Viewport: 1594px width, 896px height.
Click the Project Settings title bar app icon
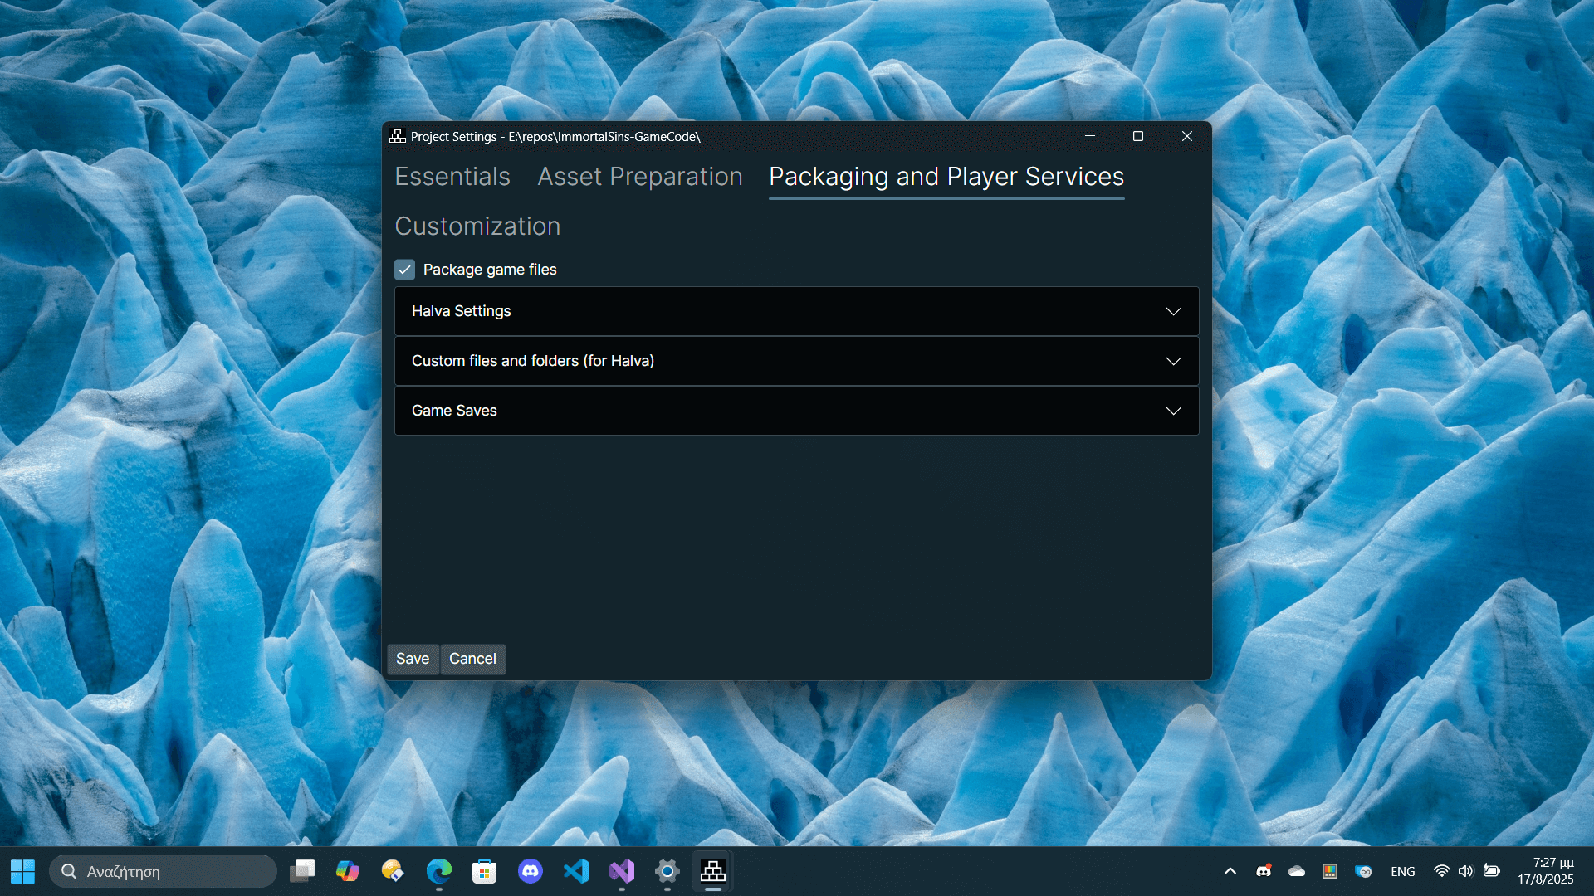(398, 137)
